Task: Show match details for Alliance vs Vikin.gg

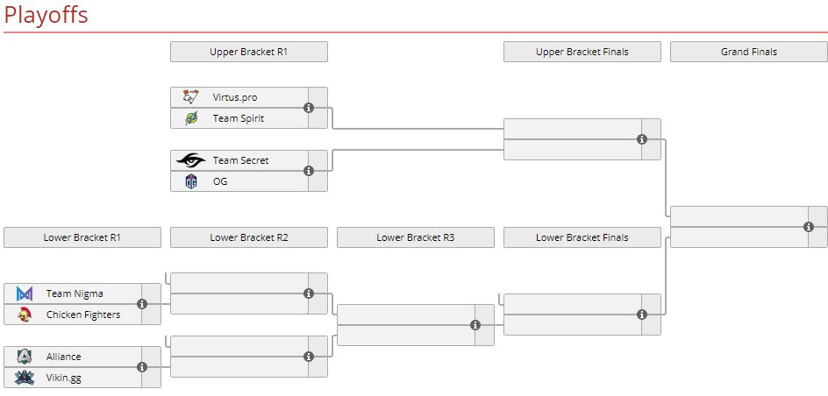Action: [142, 367]
